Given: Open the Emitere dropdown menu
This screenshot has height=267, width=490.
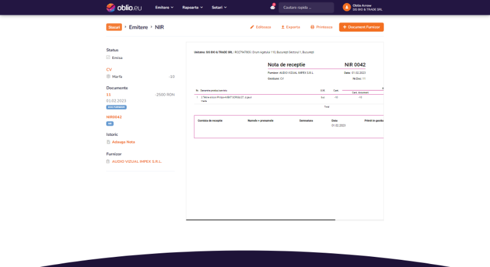Looking at the screenshot, I should (164, 8).
